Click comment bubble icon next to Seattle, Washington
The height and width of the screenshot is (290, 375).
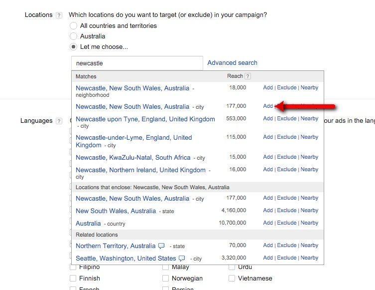point(182,259)
